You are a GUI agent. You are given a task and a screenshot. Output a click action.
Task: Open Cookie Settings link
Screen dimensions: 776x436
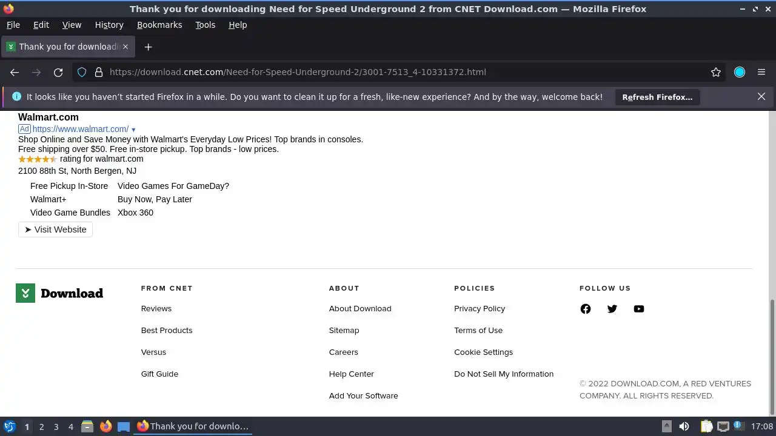[483, 352]
